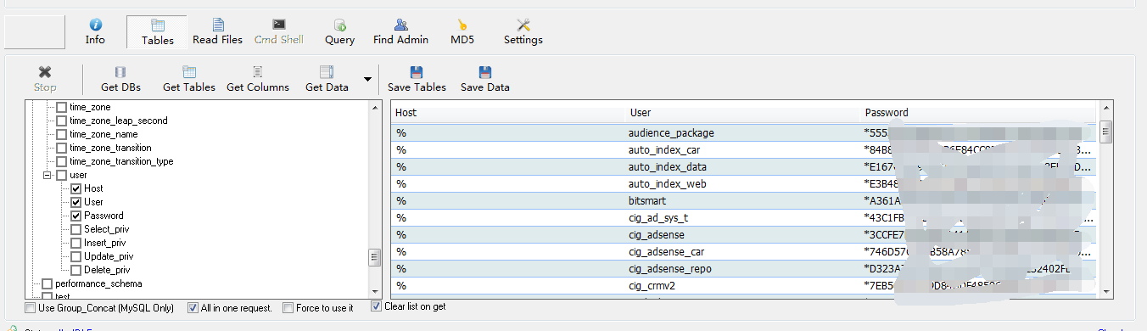Click the Get Tables button

click(x=188, y=79)
